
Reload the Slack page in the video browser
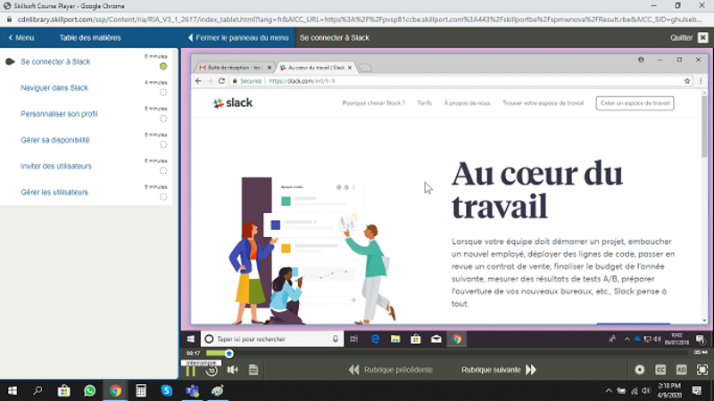221,81
